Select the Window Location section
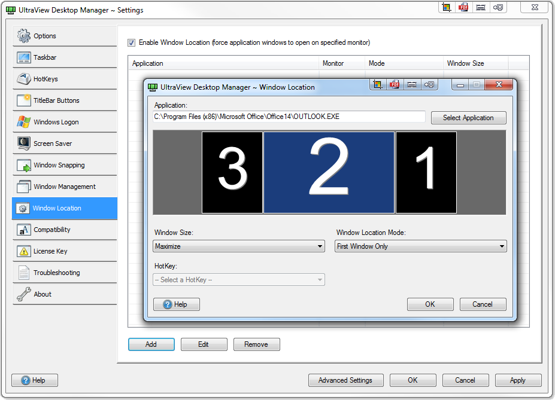 tap(65, 208)
